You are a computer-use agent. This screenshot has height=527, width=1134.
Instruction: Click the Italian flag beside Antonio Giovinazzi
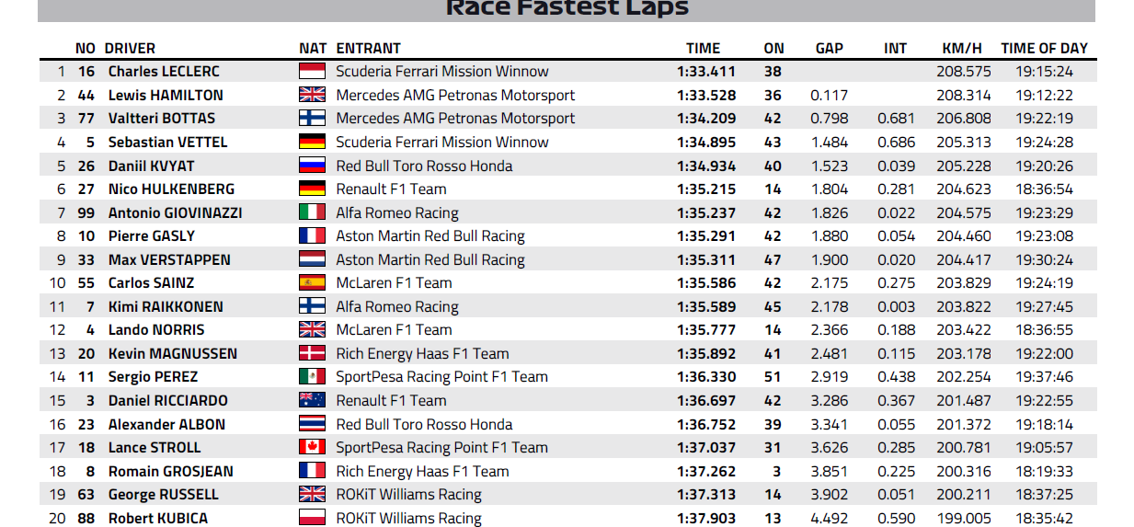pos(313,212)
